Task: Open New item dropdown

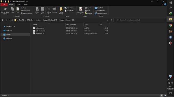Action: click(x=70, y=8)
